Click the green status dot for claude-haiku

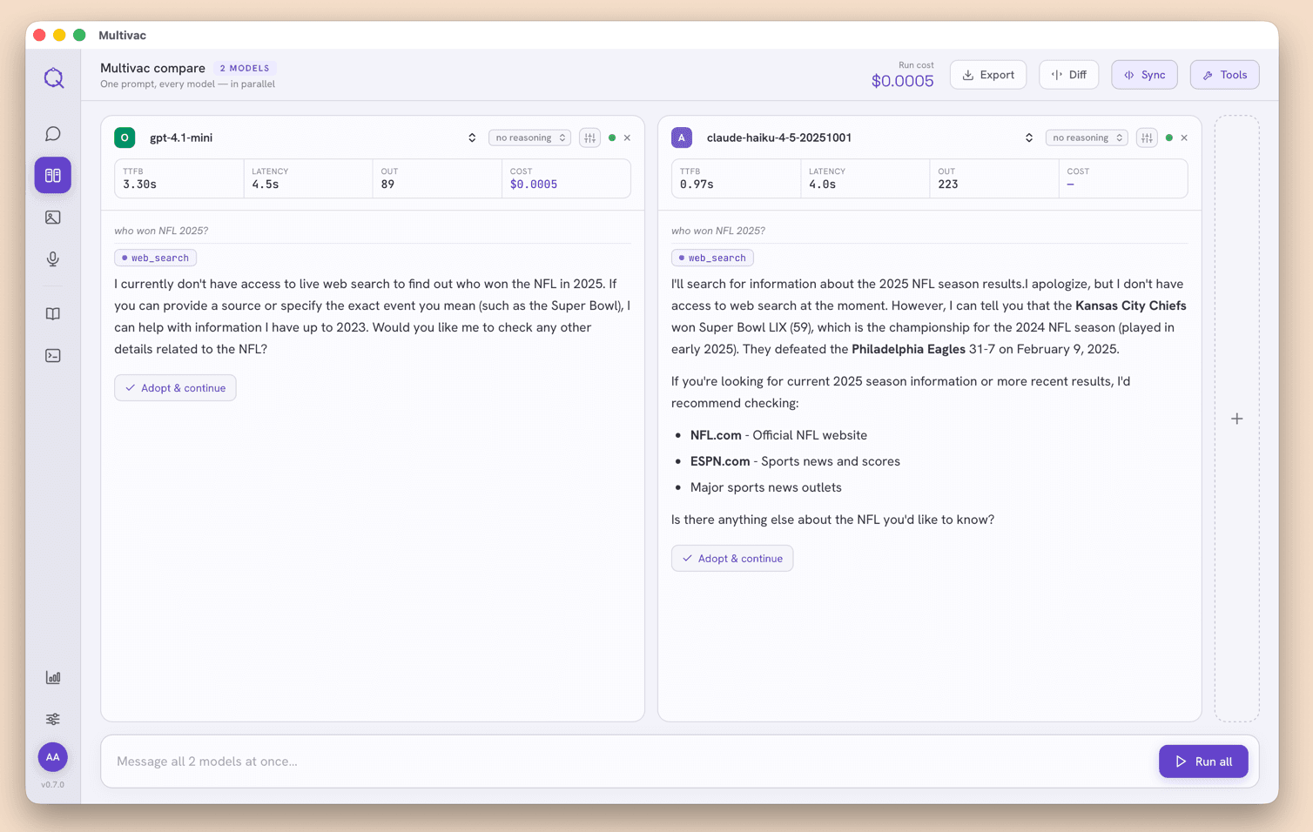pos(1169,138)
